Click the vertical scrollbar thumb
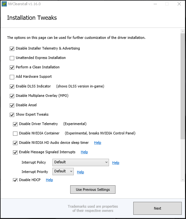The image size is (186, 219). coord(183,86)
